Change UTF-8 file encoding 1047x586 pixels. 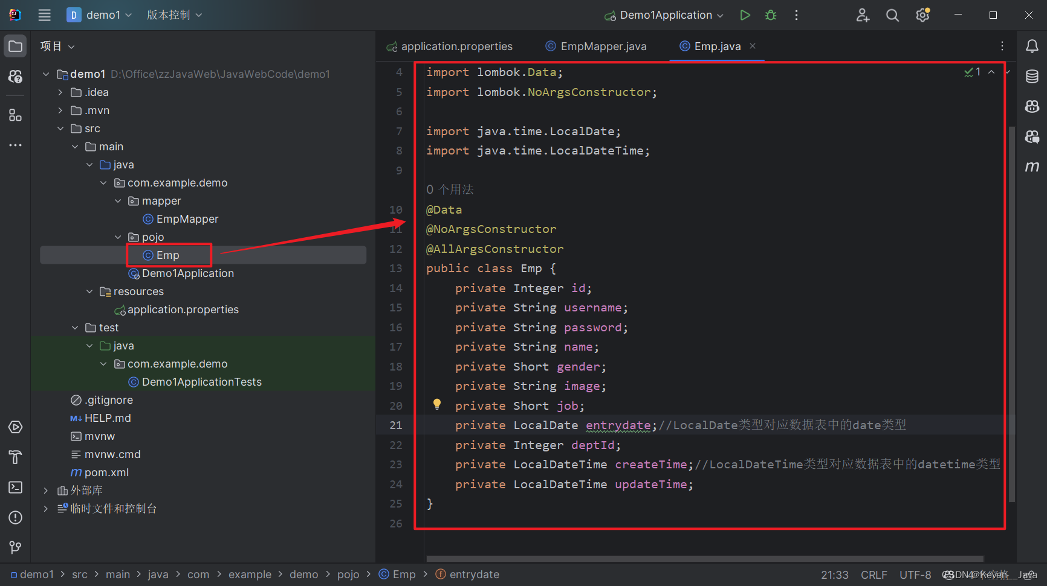point(915,575)
